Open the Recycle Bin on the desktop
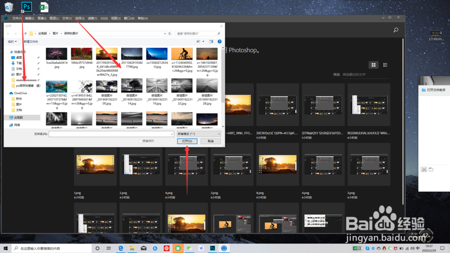Screen dimensions: 450x253 coord(9,7)
